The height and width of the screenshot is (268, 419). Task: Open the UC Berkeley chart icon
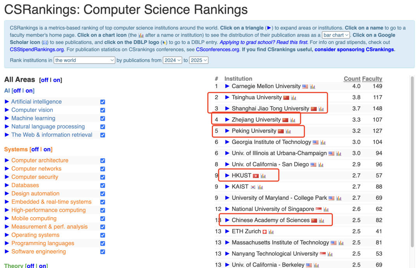pyautogui.click(x=317, y=265)
